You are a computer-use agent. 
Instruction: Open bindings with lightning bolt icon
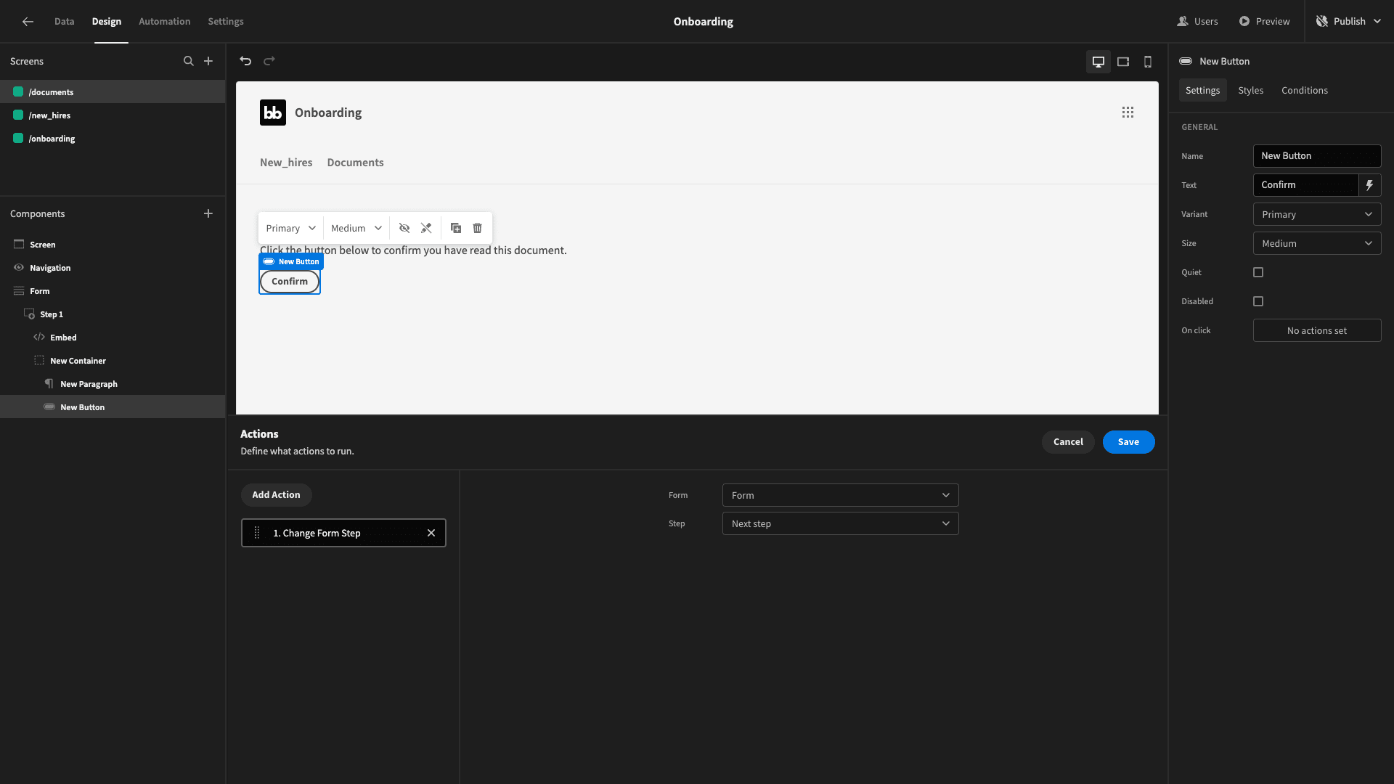point(1369,185)
